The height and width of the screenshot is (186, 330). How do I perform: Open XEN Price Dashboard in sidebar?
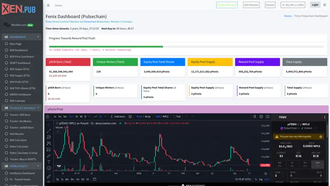pyautogui.click(x=22, y=57)
